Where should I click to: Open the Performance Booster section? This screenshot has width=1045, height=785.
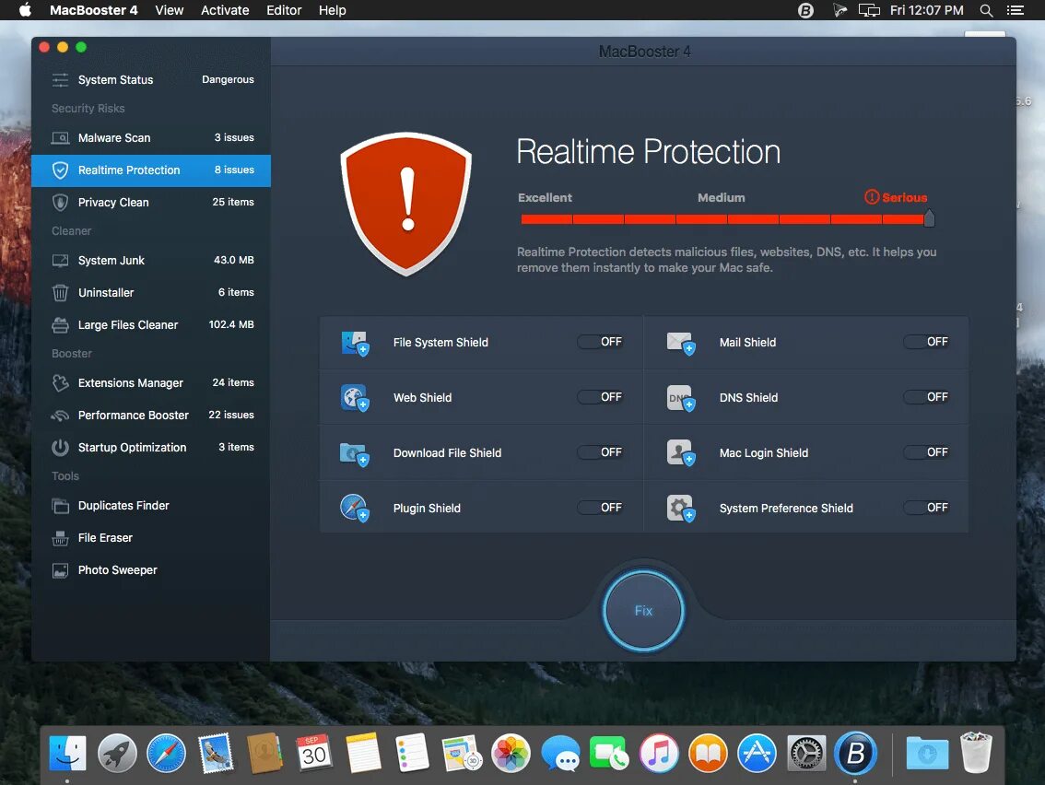point(151,416)
